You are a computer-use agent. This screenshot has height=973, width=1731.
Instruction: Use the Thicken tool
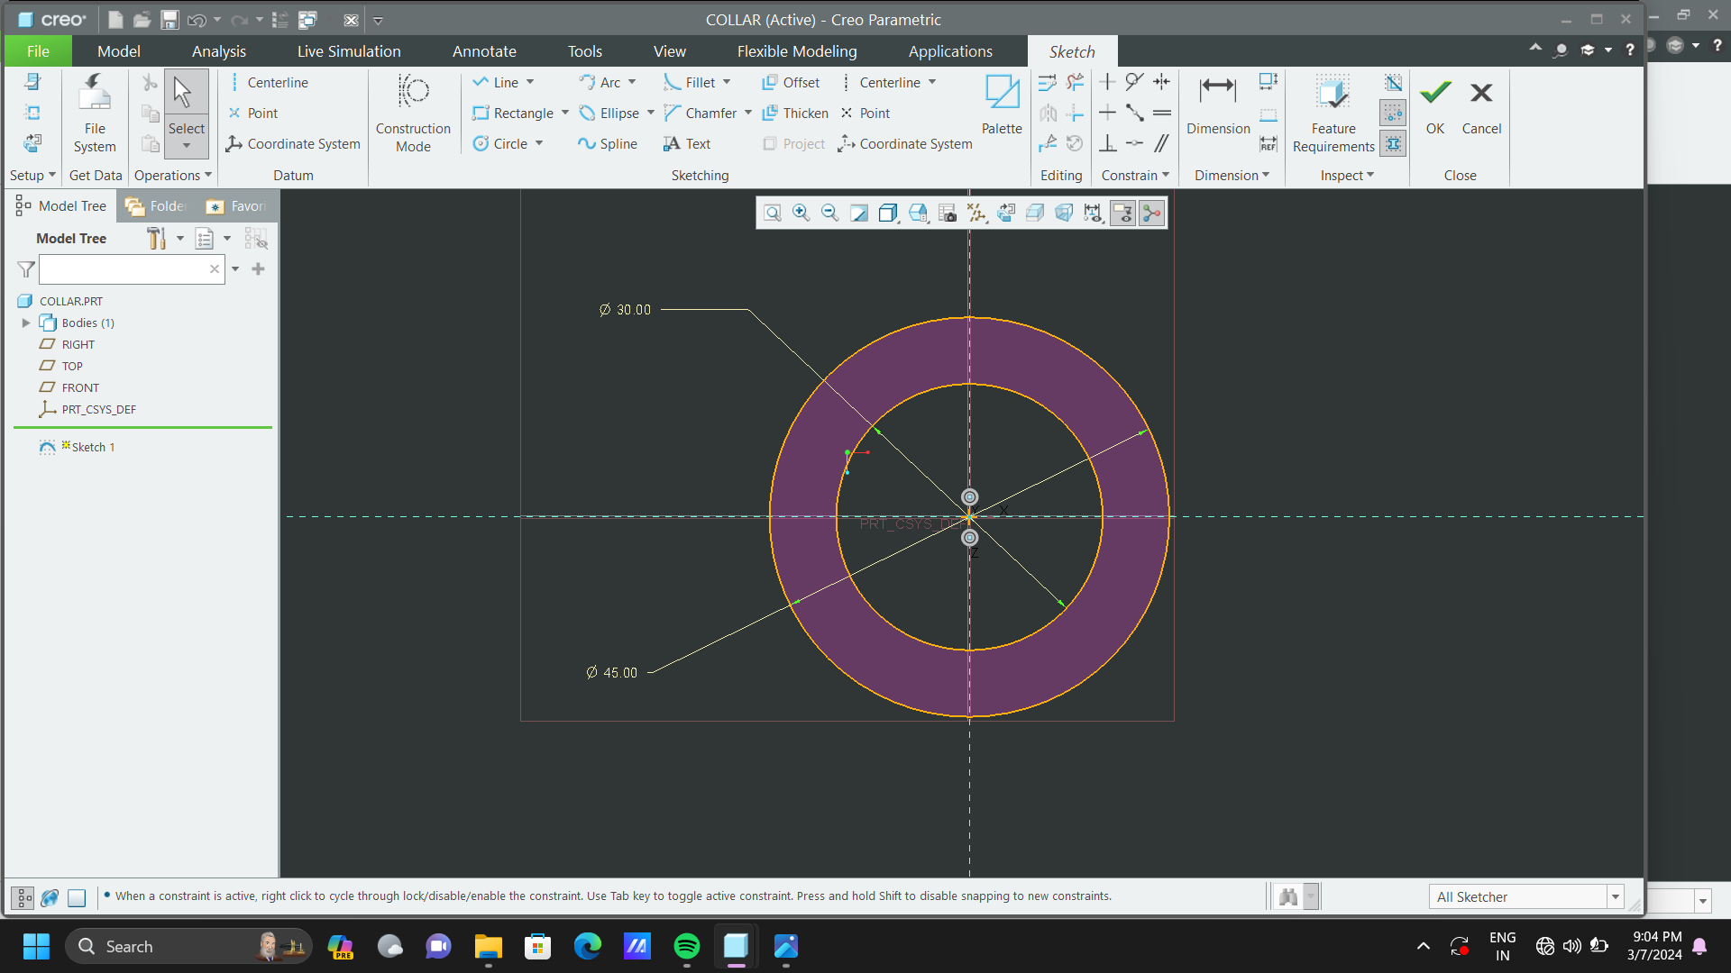pyautogui.click(x=795, y=113)
